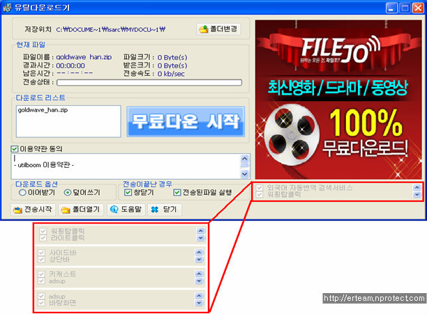427x314 pixels.
Task: Click the 전송시작 transfer start icon button
Action: (x=33, y=209)
